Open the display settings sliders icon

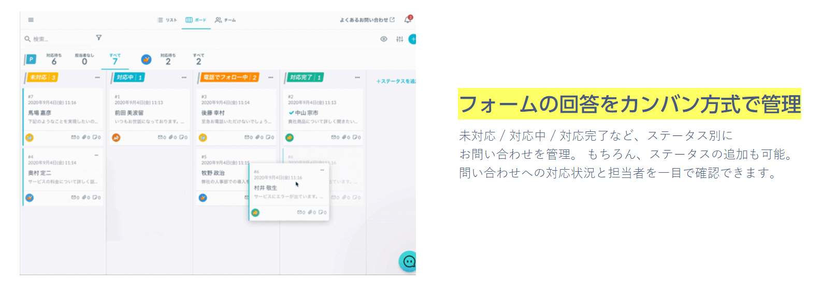399,39
